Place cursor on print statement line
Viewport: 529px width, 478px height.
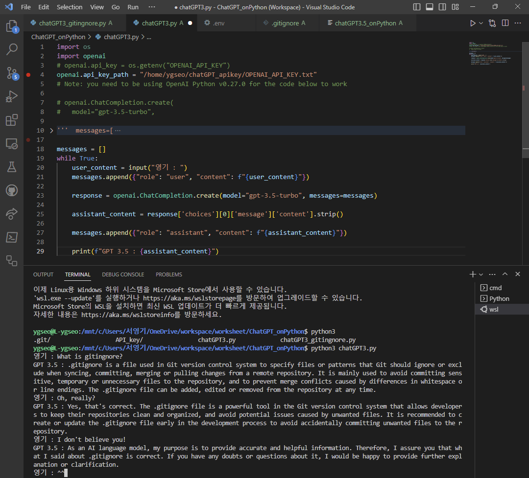click(145, 251)
